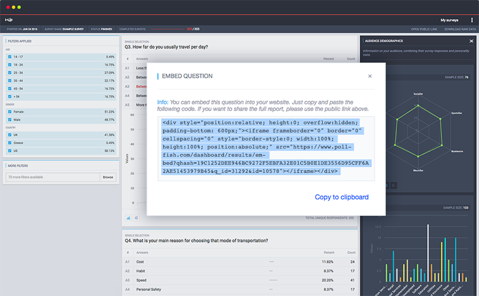
Task: Click the bar chart icon under radar chart
Action: point(394,185)
